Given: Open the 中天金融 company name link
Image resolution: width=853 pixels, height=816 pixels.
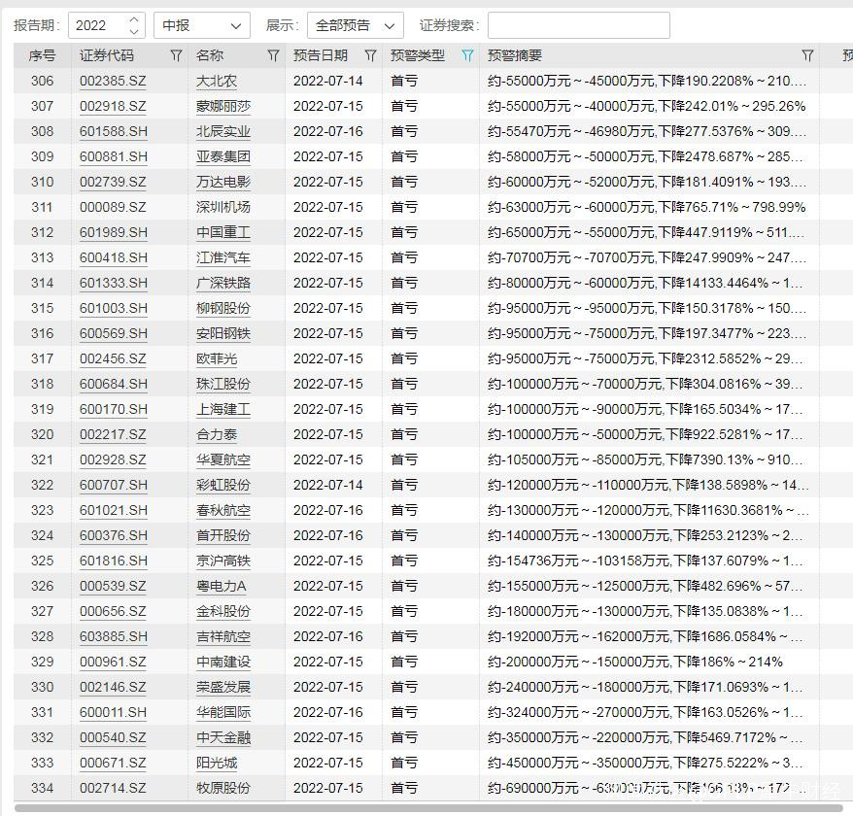Looking at the screenshot, I should [223, 737].
